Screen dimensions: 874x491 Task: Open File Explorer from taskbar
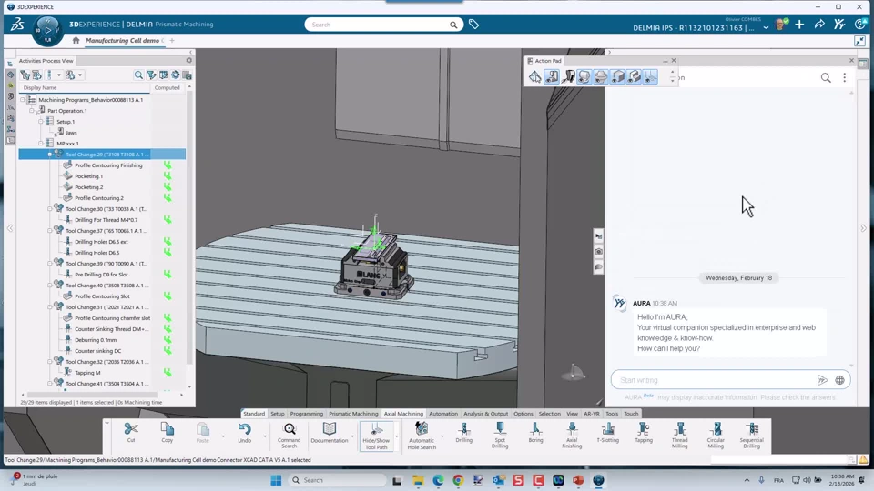point(418,480)
